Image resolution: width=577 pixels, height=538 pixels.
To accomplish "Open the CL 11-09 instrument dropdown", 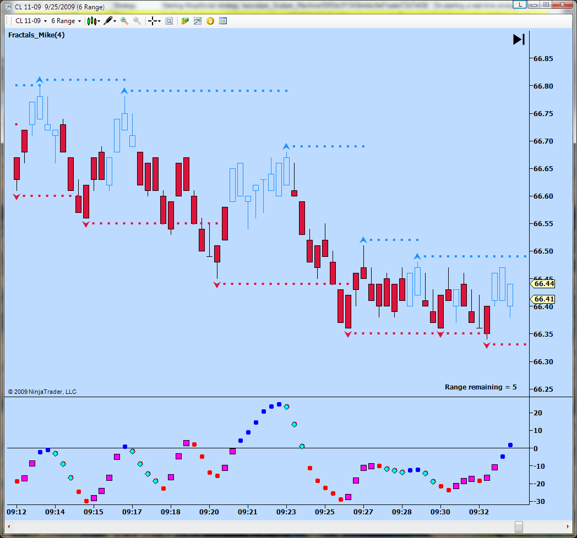I will pos(31,21).
